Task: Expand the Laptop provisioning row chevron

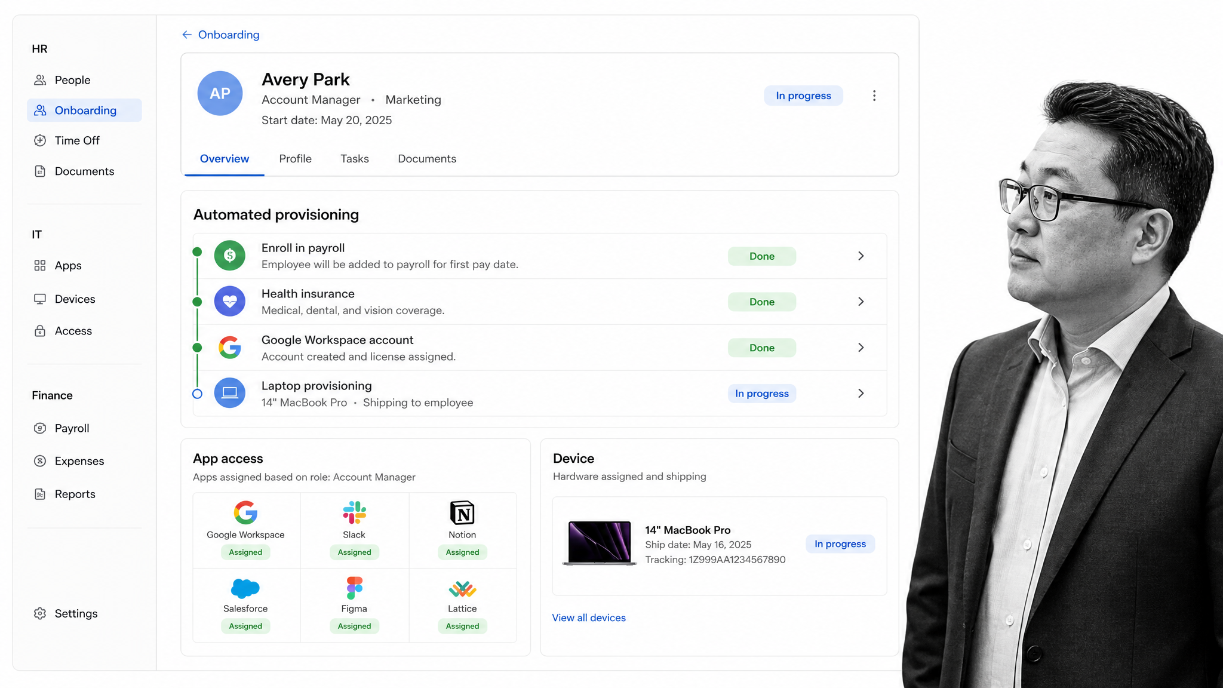Action: pos(861,393)
